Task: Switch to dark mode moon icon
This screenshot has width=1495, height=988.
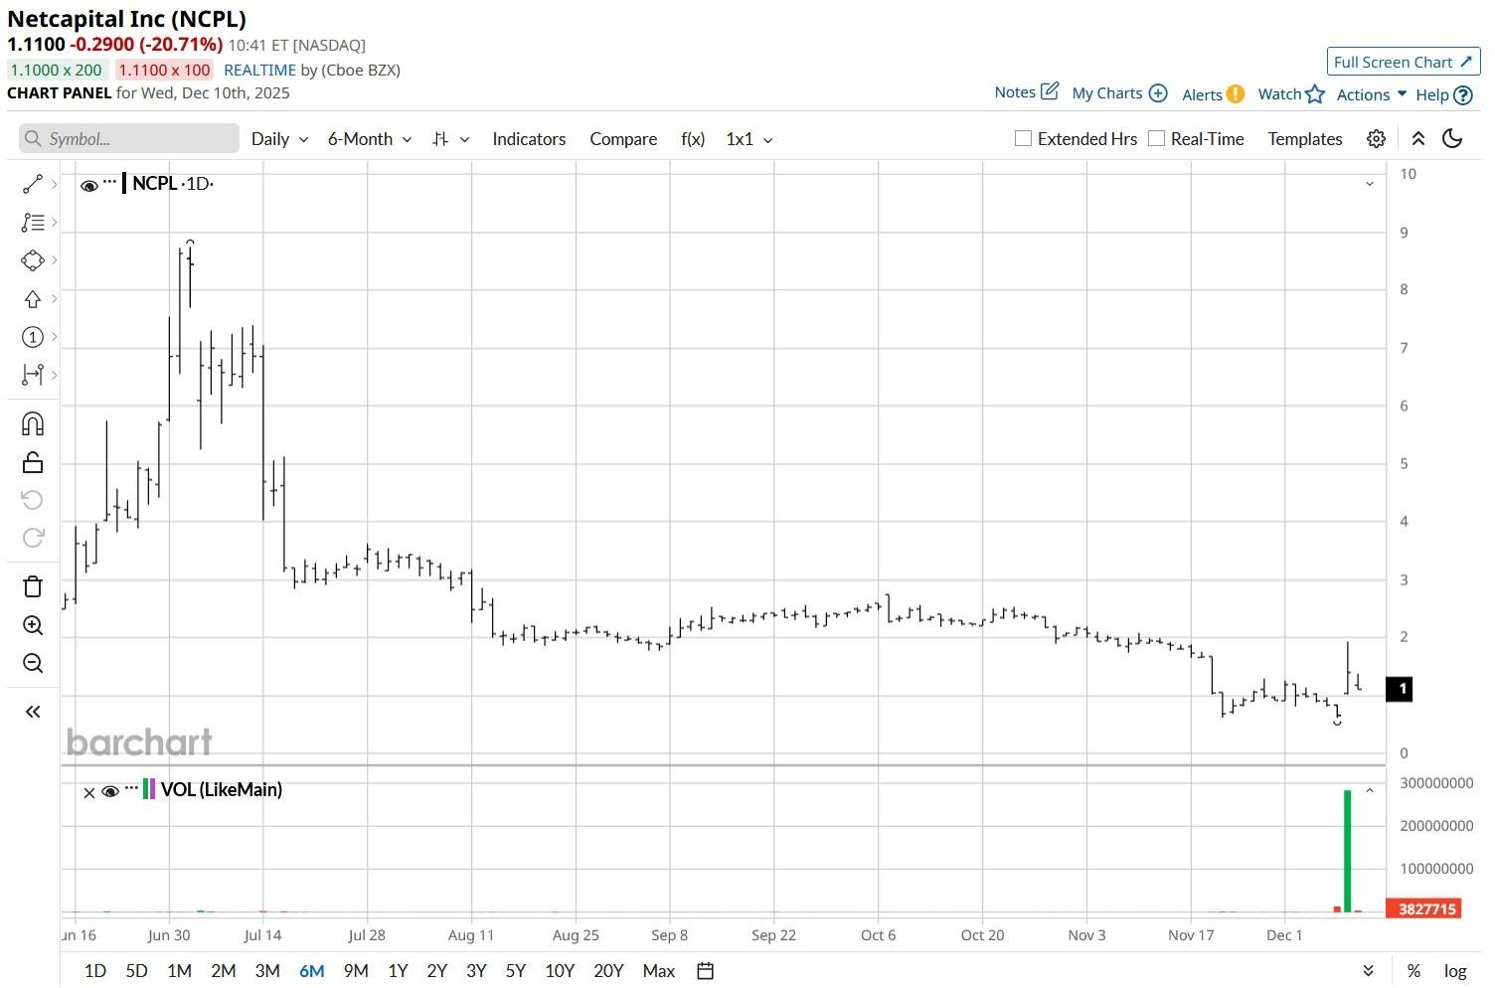Action: tap(1452, 139)
